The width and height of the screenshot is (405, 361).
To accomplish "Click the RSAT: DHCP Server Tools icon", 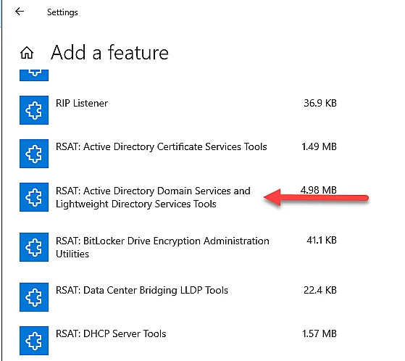I will pos(34,341).
